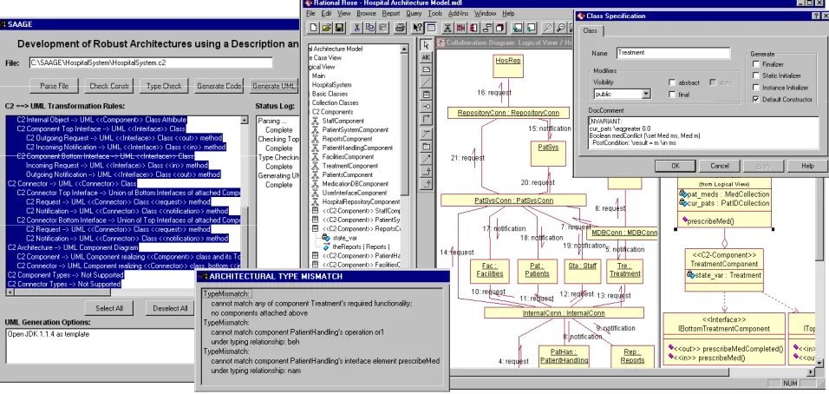Click the Print icon in Rose toolbar
Screen dimensions: 829x394
[x=401, y=28]
